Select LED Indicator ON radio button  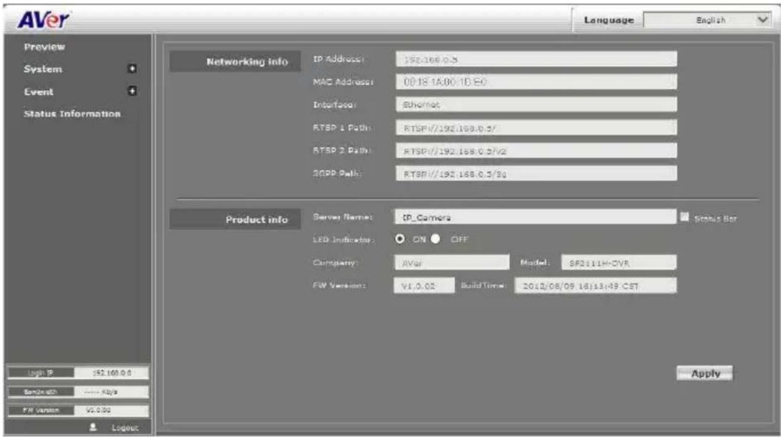399,239
